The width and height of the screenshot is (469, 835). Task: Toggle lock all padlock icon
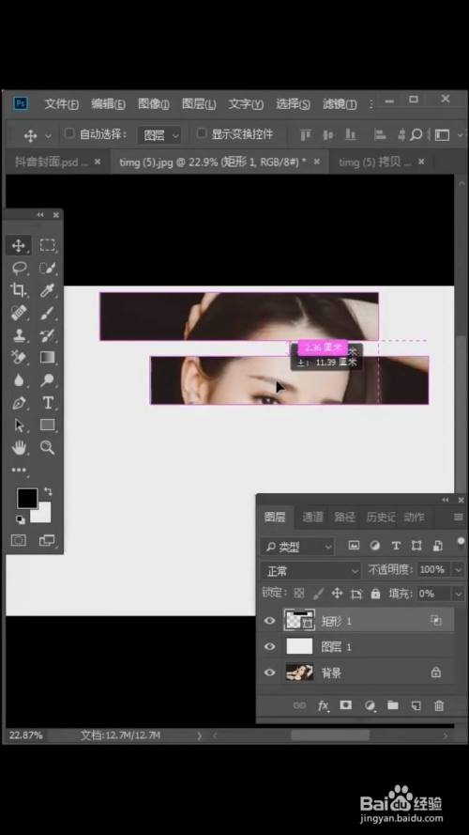[375, 593]
